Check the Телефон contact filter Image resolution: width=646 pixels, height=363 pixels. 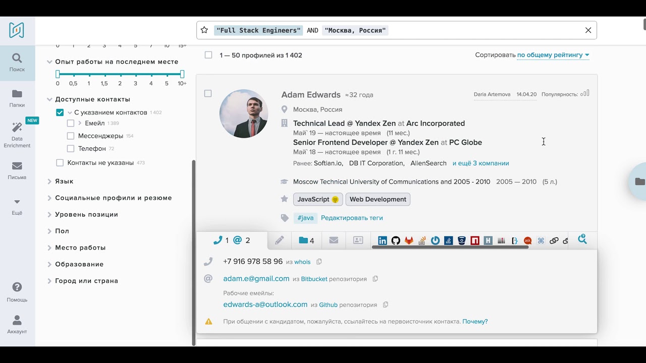click(x=71, y=149)
